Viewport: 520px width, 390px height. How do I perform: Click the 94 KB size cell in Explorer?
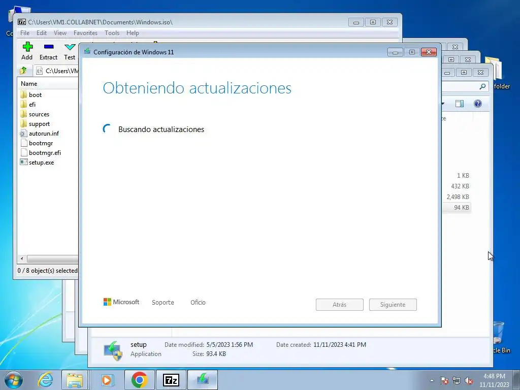point(461,208)
